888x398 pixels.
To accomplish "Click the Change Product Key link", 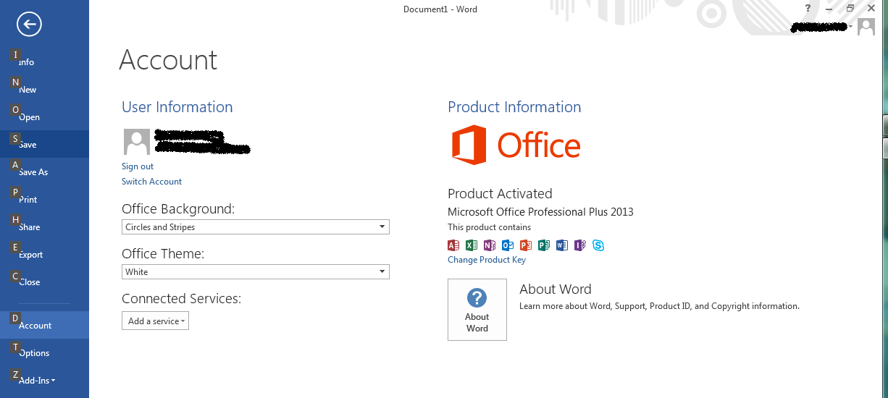I will (487, 260).
